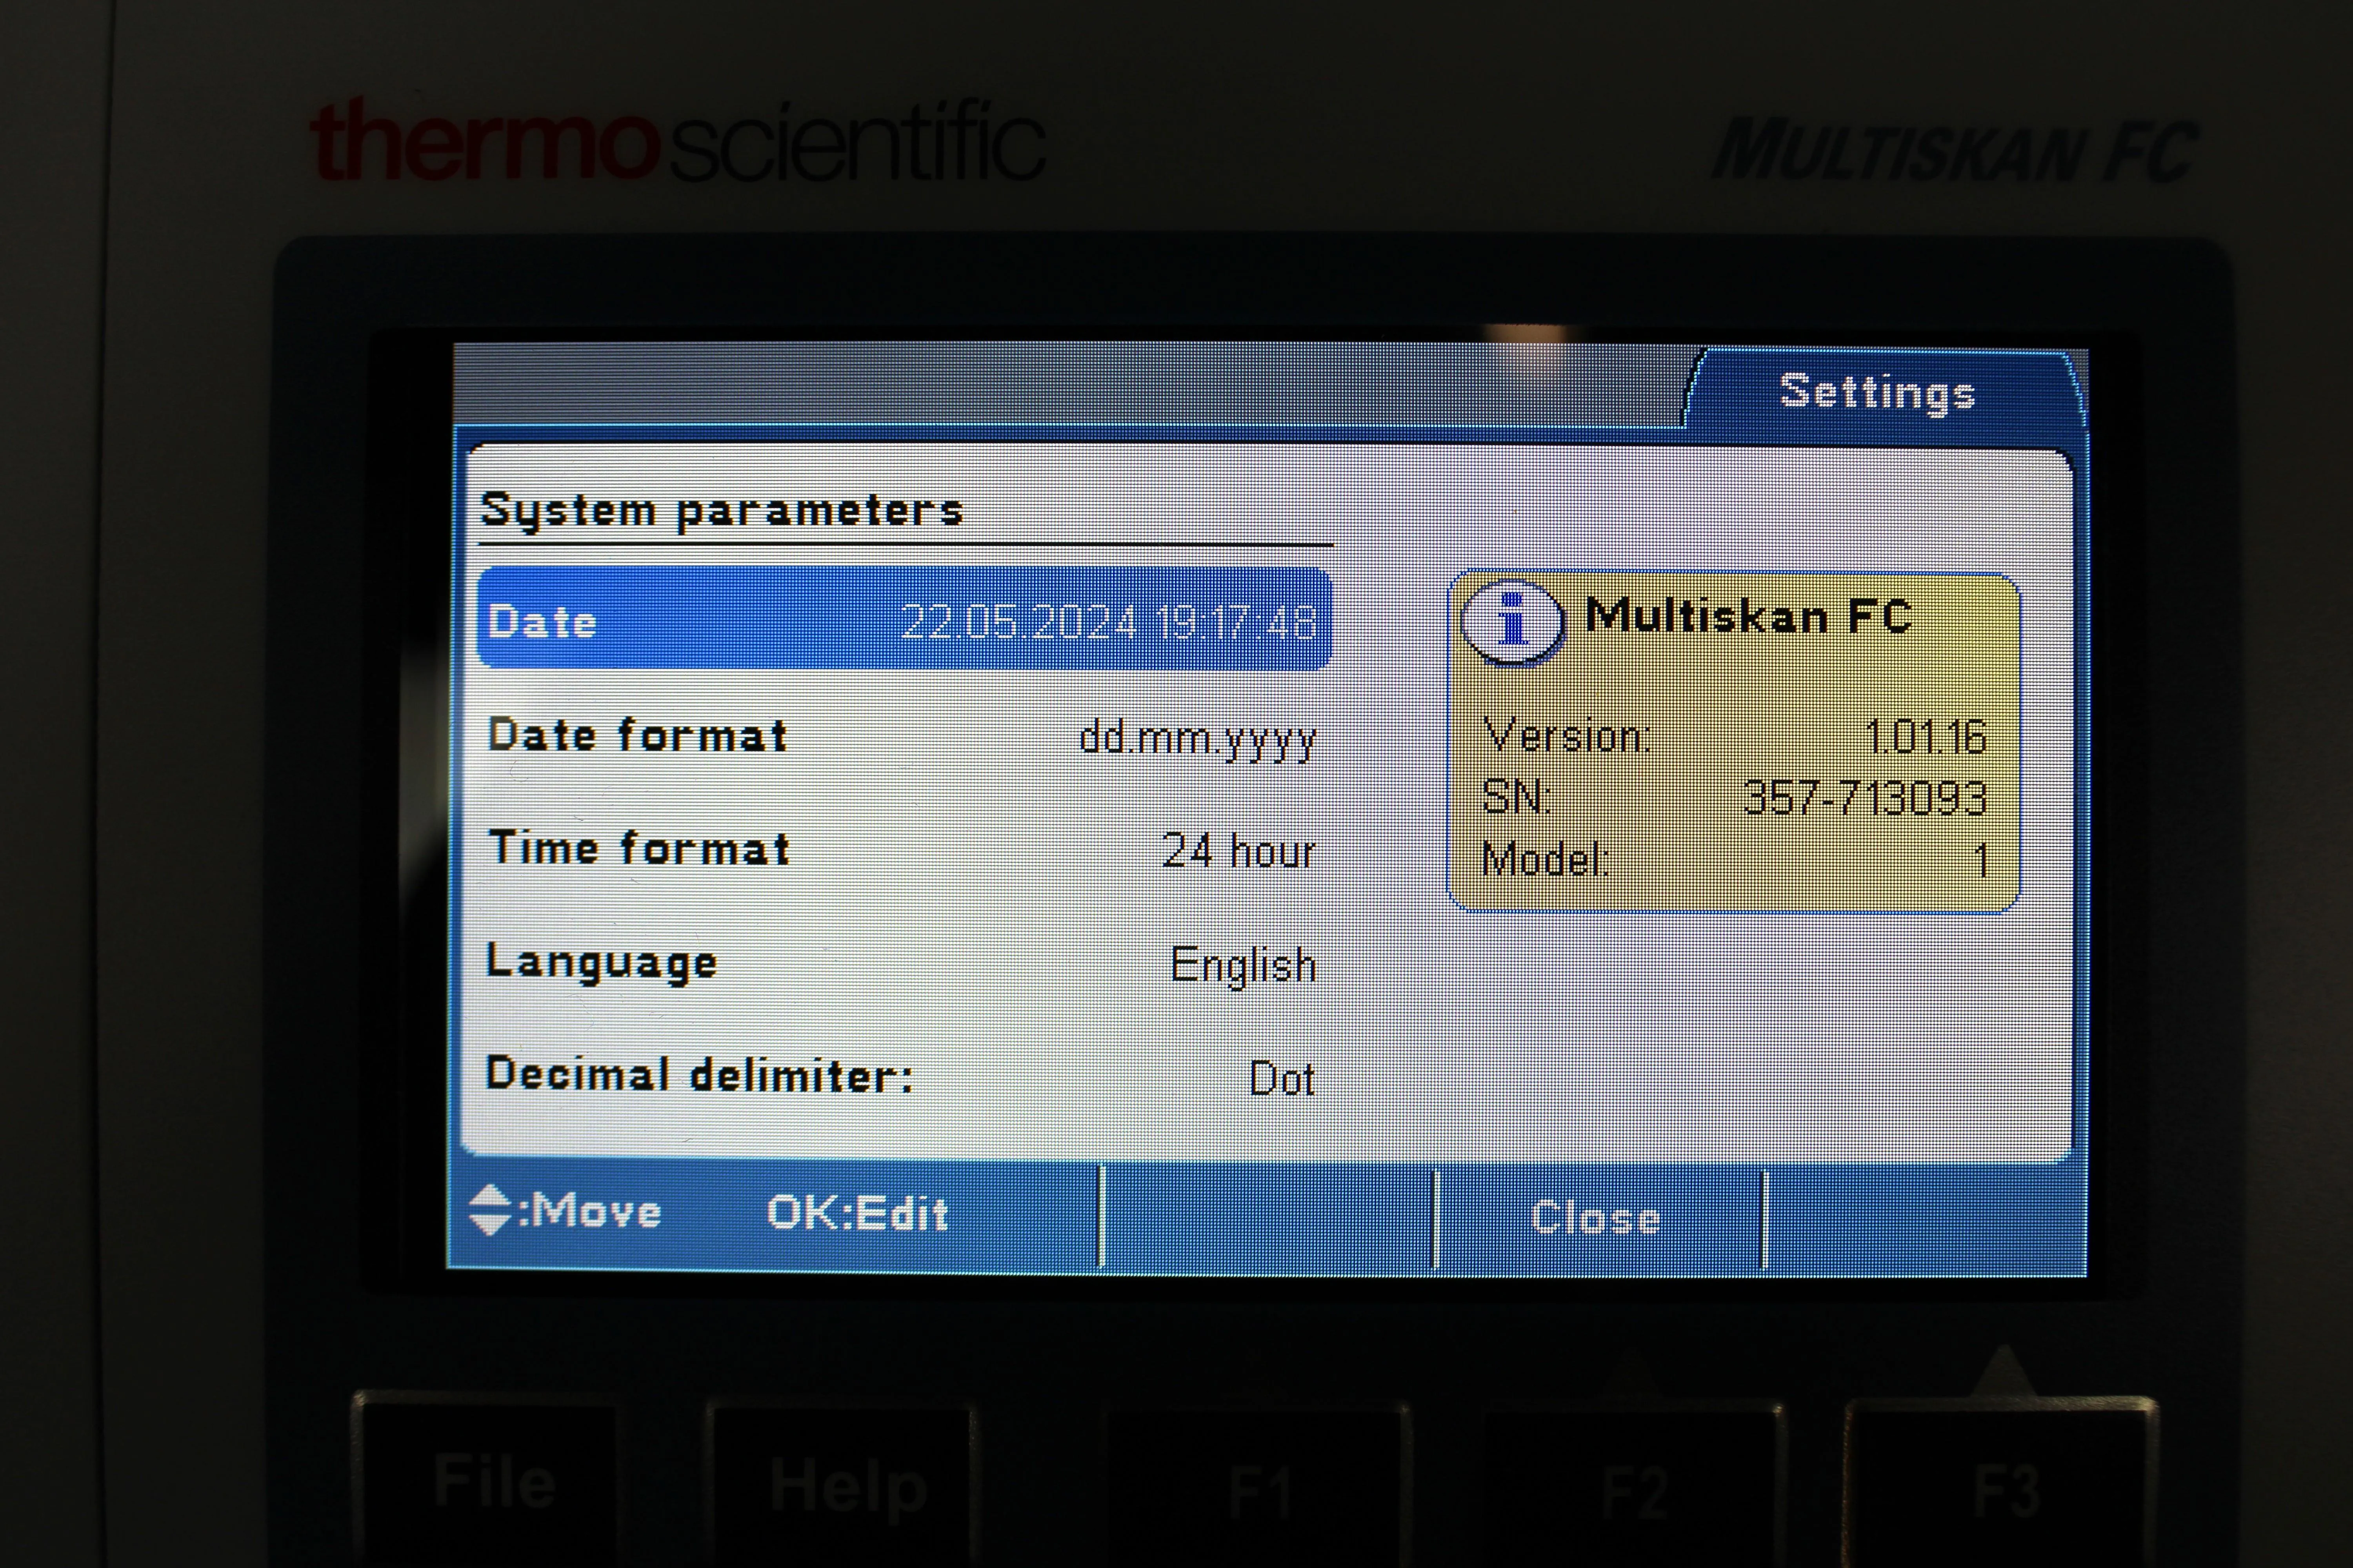Click the 24 hour value
The width and height of the screenshot is (2353, 1568).
[1238, 851]
